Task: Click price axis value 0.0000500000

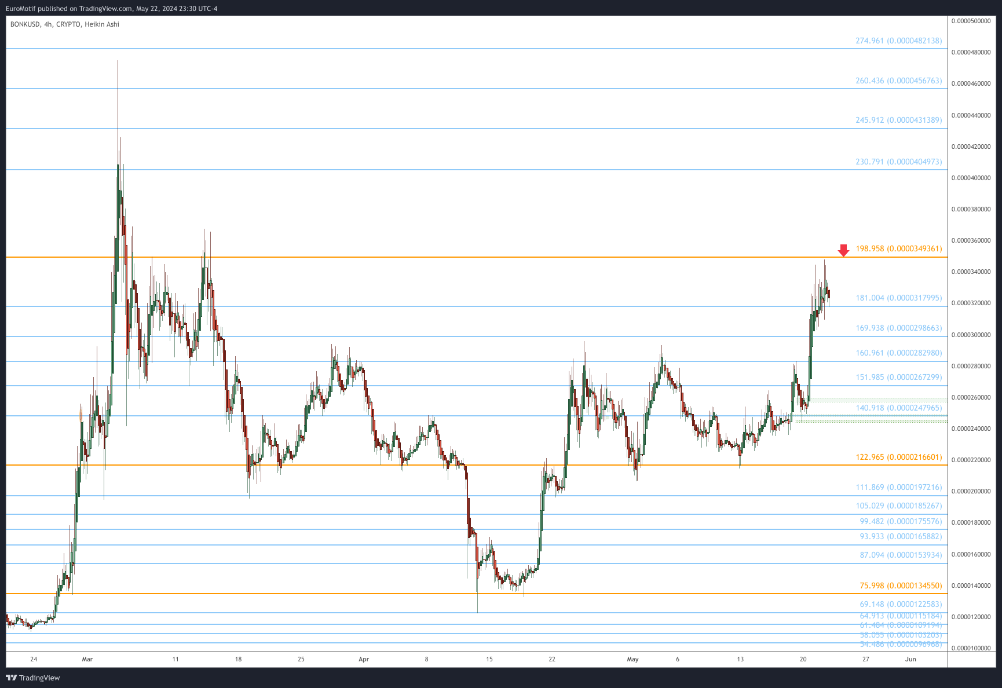Action: pyautogui.click(x=971, y=21)
